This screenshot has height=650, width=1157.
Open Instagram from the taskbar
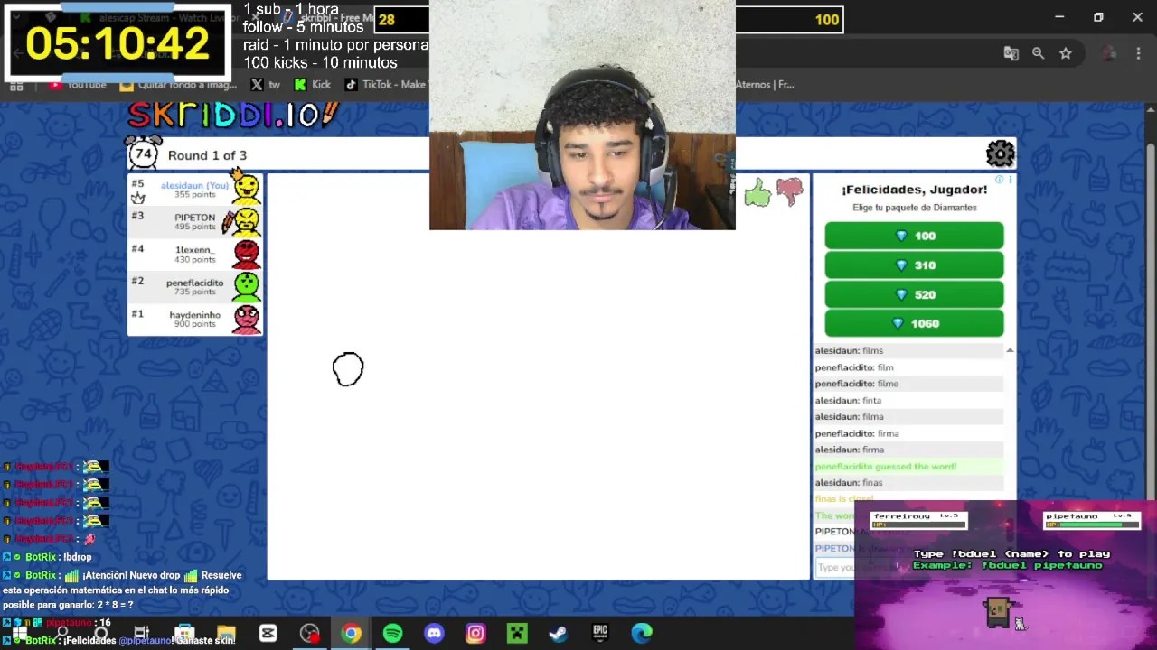[475, 634]
